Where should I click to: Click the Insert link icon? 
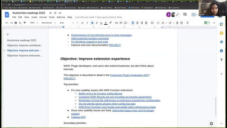[116, 23]
